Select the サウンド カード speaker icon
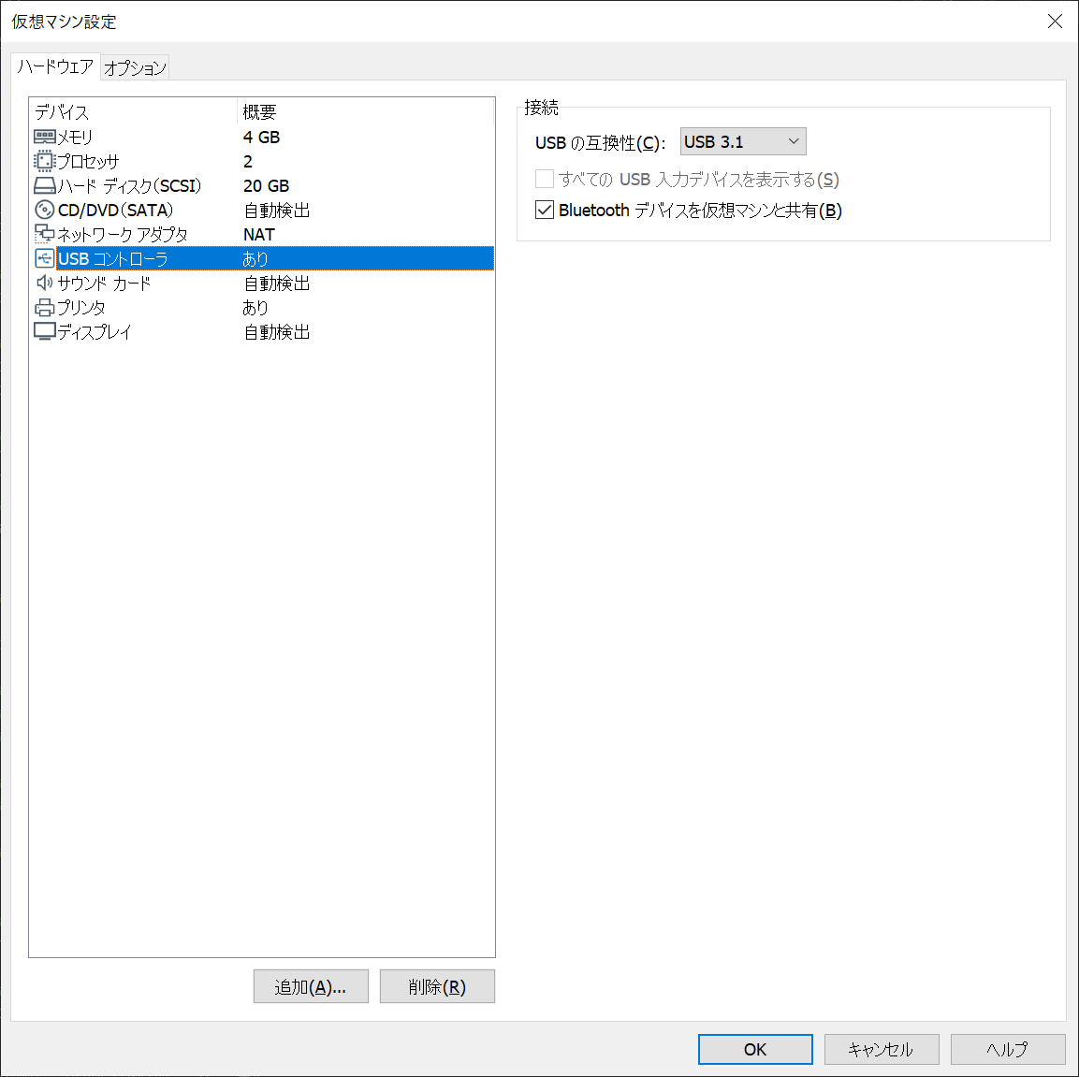This screenshot has height=1077, width=1079. (45, 283)
